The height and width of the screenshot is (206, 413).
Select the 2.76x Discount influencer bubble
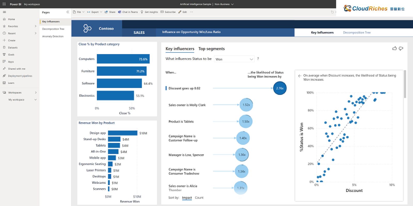click(280, 88)
